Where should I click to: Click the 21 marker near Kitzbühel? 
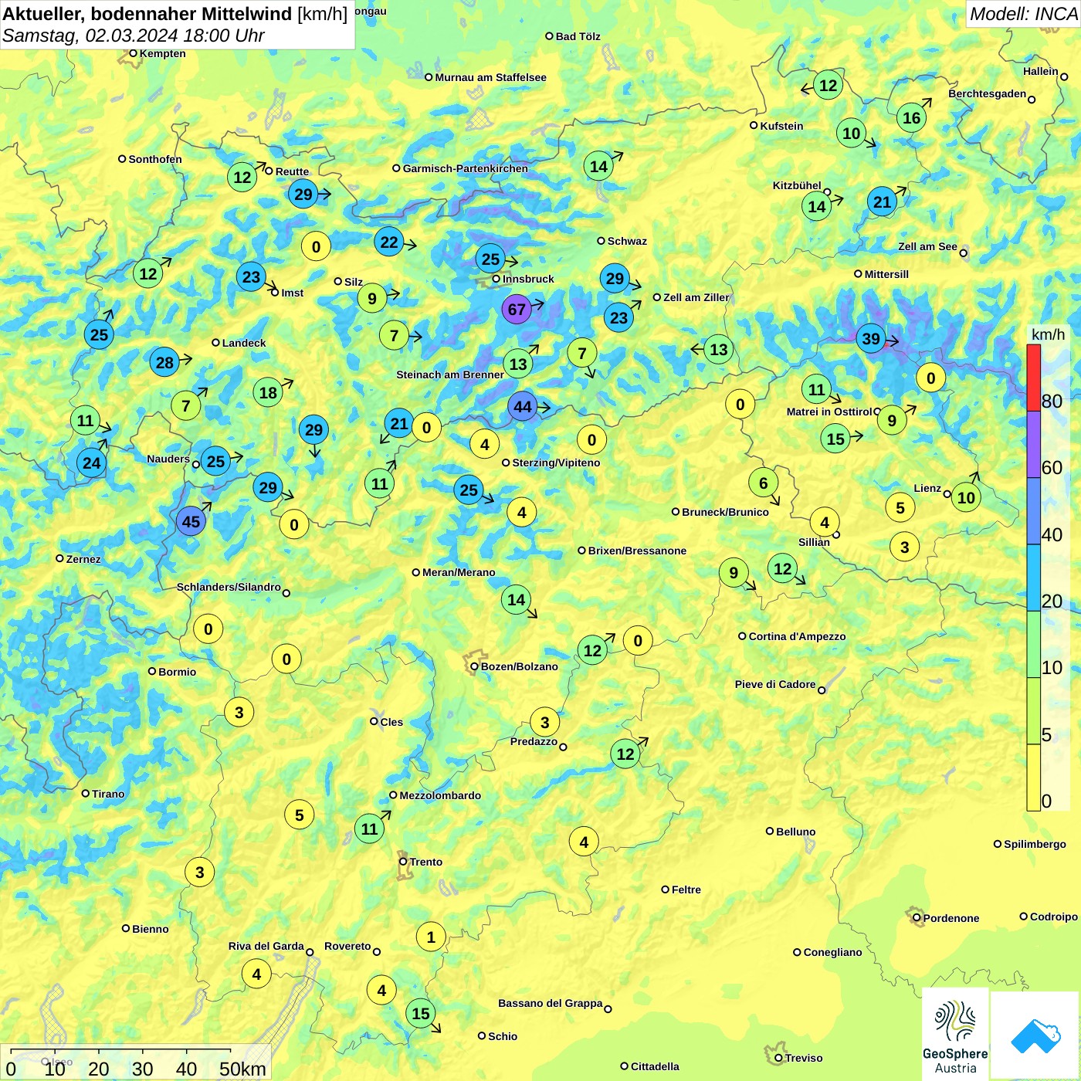click(882, 202)
